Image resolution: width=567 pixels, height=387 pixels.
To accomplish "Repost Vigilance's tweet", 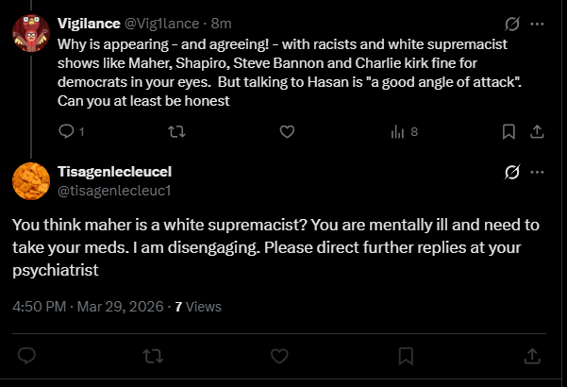I will pos(175,131).
